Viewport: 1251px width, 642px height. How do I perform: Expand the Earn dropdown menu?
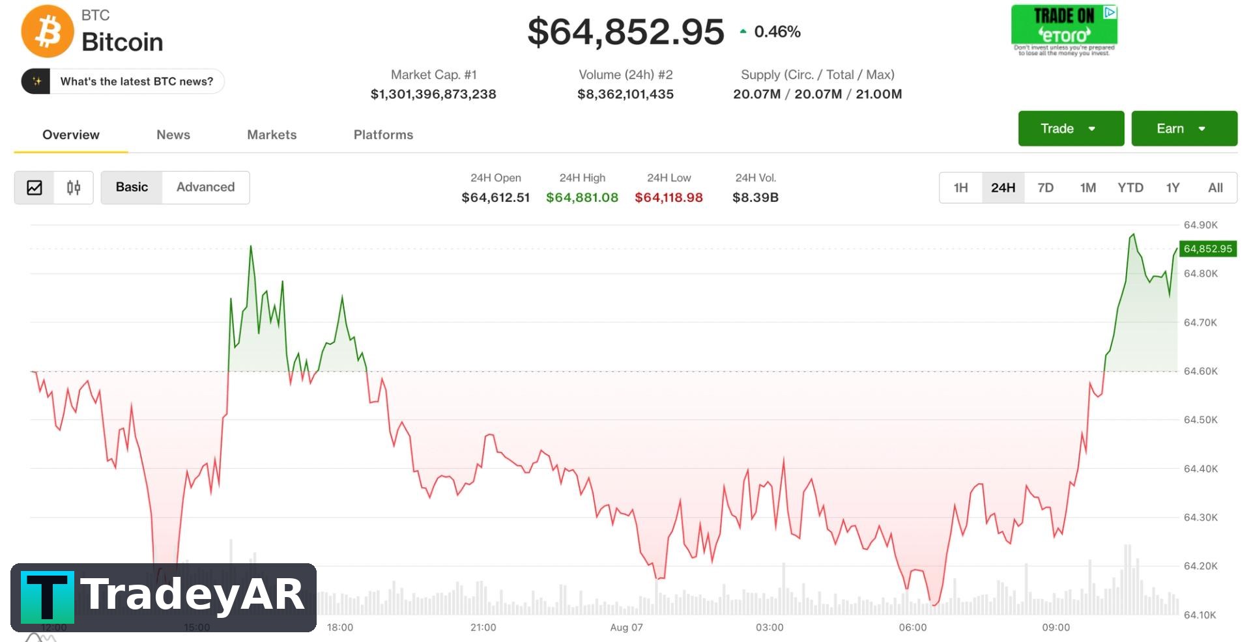(x=1184, y=128)
